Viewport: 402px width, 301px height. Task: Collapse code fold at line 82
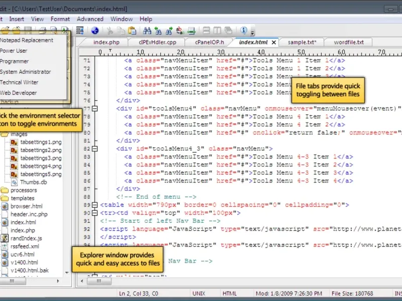click(x=95, y=148)
